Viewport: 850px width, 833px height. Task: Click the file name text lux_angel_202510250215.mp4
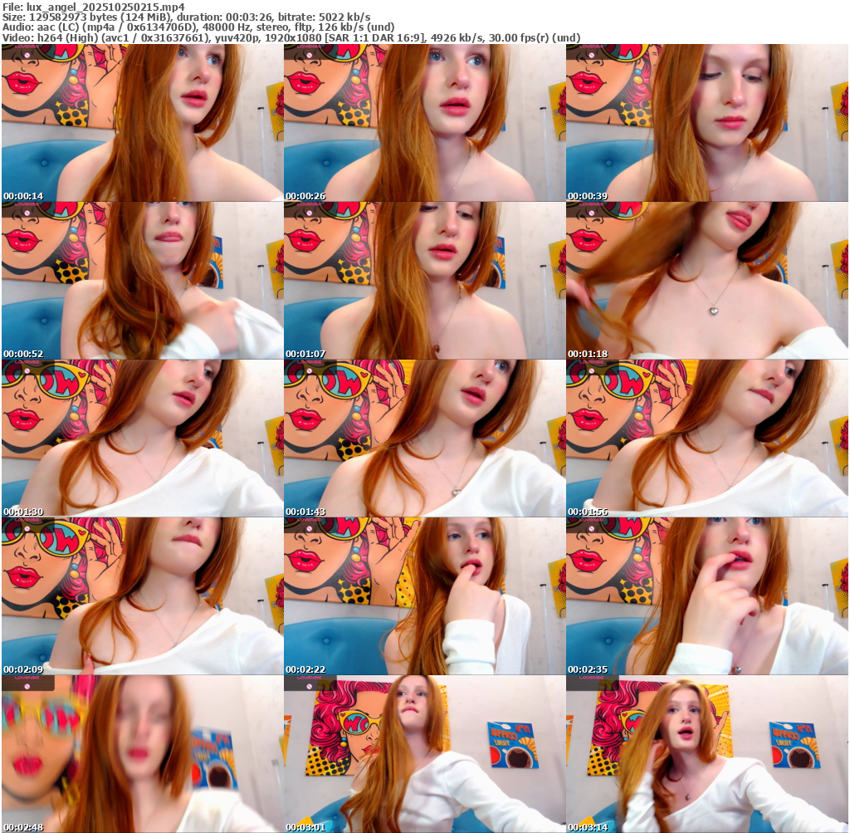pos(105,7)
